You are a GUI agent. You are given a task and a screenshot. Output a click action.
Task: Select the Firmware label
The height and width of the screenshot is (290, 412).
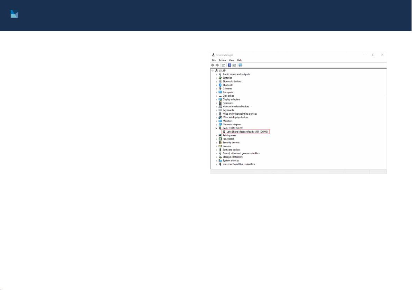coord(227,103)
